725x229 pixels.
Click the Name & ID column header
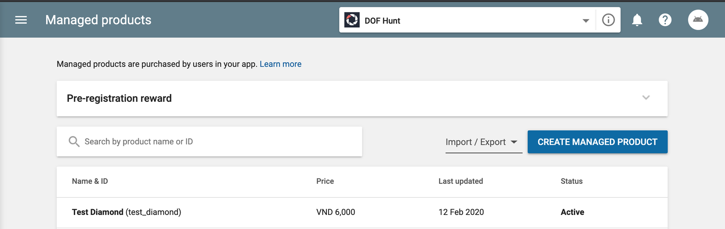click(x=90, y=181)
